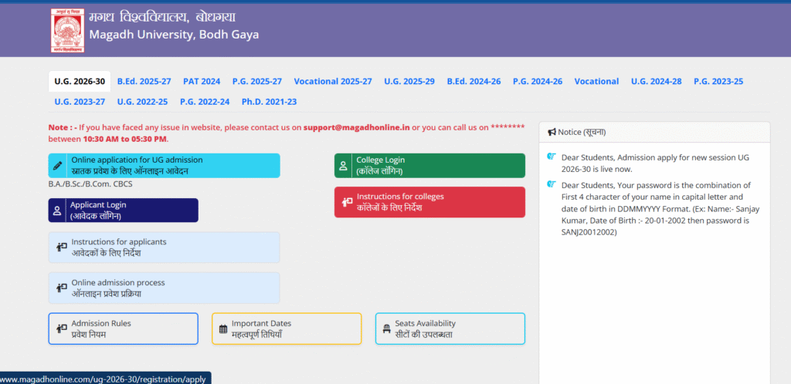Click the Notice (सूचना) panel heading

coord(582,132)
